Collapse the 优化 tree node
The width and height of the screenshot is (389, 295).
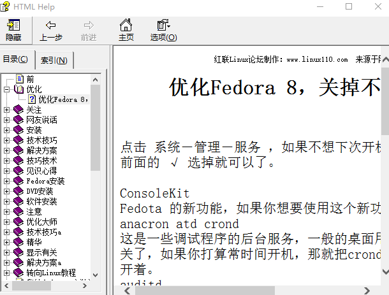(7, 89)
